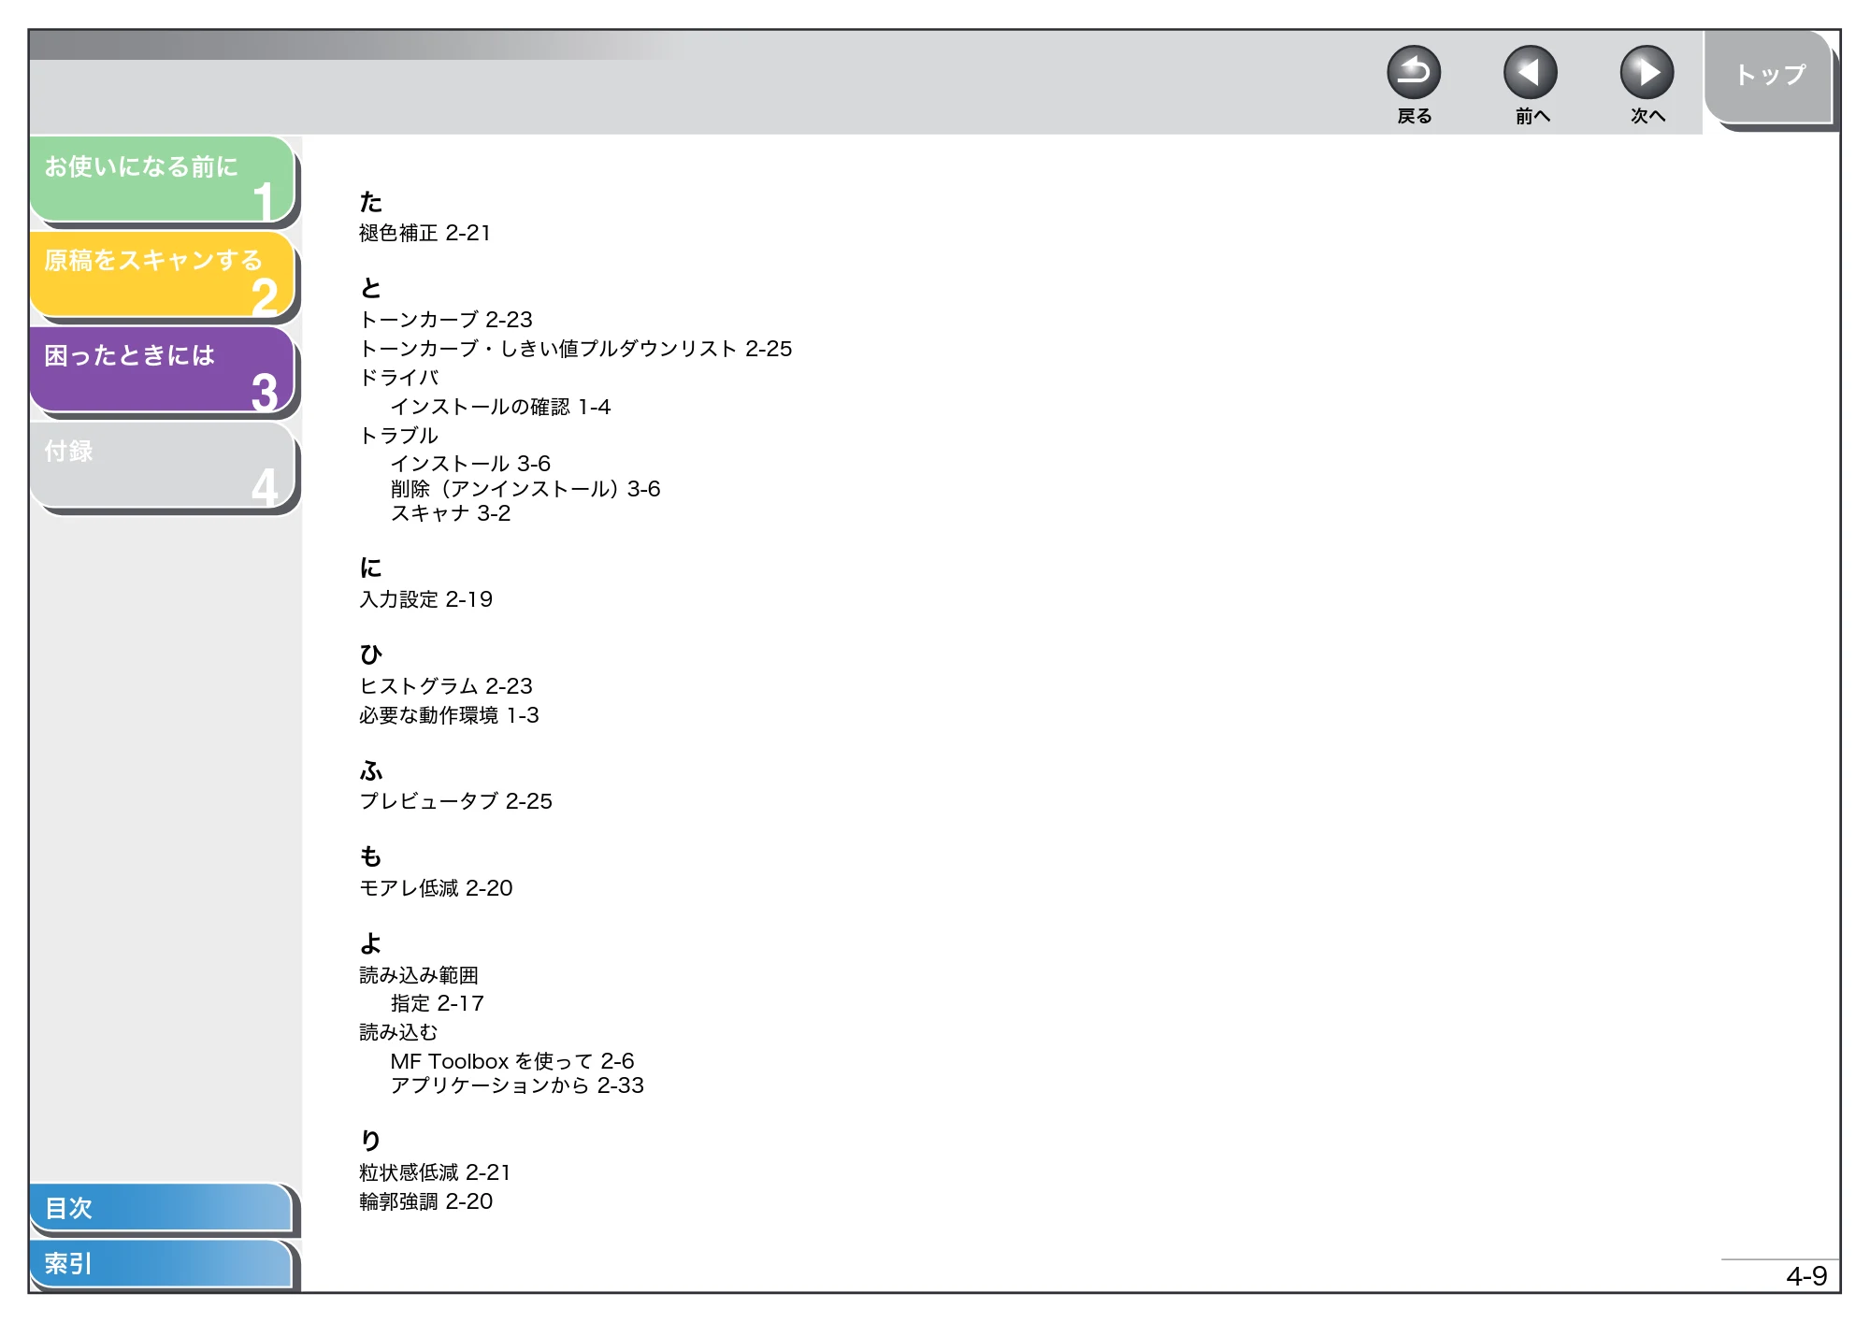This screenshot has width=1870, height=1322.
Task: Open 削除（アンインストール）3-6 entry
Action: pyautogui.click(x=525, y=489)
